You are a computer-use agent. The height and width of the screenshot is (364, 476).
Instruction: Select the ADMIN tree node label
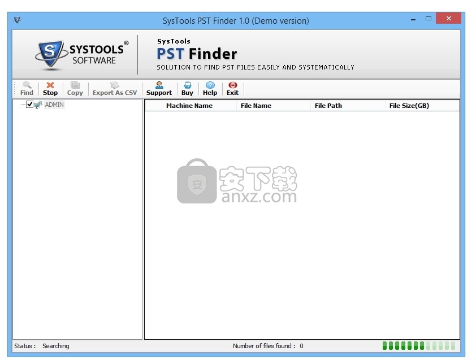54,105
